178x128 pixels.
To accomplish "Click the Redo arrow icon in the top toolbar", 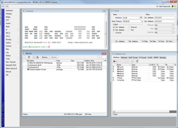I will coord(7,7).
